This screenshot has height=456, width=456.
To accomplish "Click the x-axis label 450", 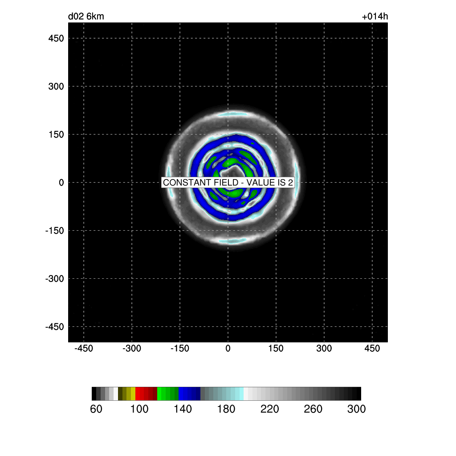I will click(372, 348).
